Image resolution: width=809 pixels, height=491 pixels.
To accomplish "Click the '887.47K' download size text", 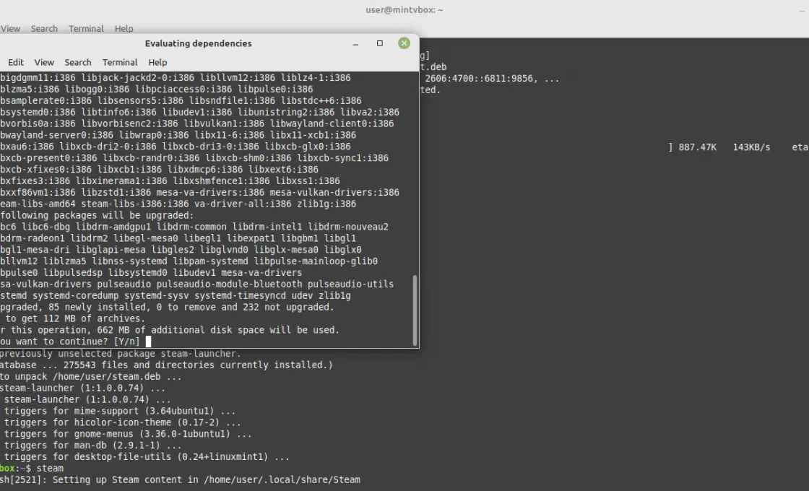I will 698,147.
